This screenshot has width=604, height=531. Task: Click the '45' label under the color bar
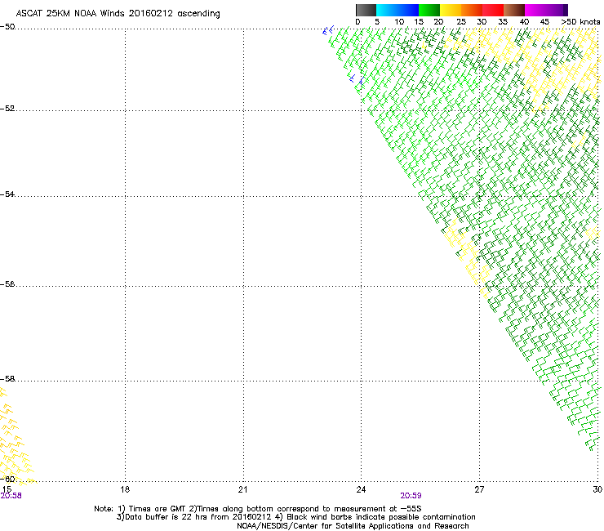544,22
